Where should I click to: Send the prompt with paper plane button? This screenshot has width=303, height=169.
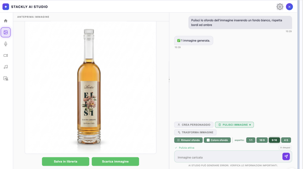[x=286, y=157]
